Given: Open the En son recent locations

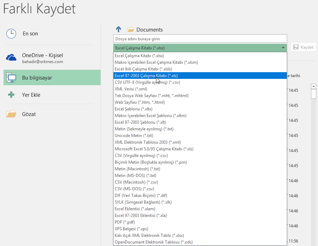Looking at the screenshot, I should coord(52,34).
